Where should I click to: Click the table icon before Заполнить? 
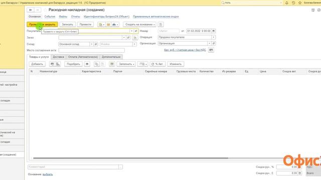112,64
